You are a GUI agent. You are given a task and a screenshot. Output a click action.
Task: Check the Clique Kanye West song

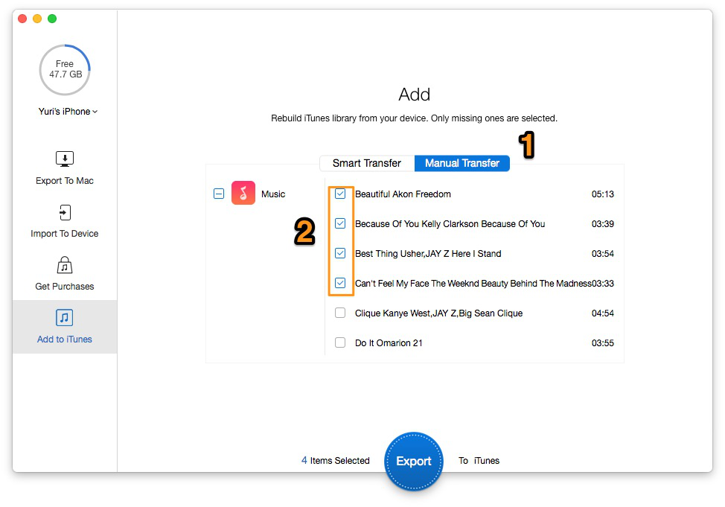tap(340, 313)
